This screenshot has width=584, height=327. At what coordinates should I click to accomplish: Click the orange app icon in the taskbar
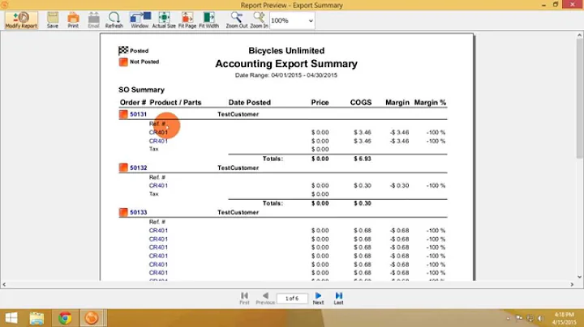[x=92, y=318]
